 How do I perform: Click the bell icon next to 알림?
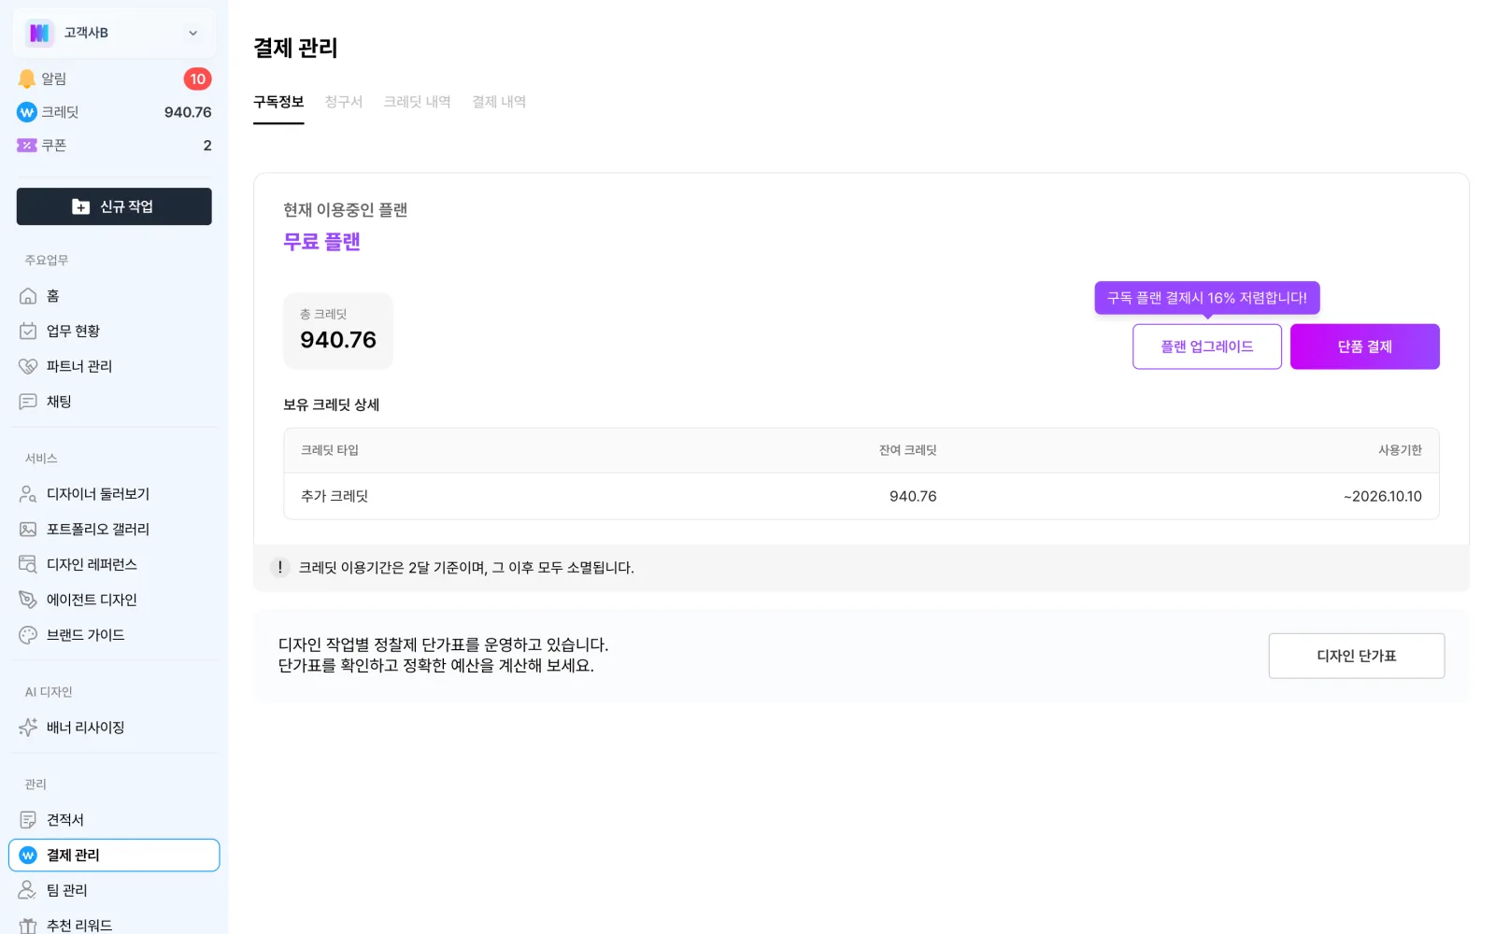pyautogui.click(x=27, y=79)
